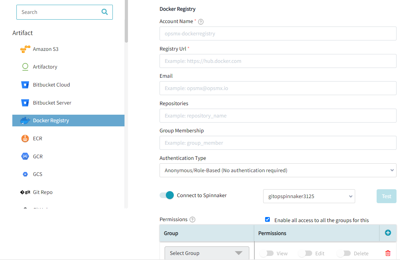400x260 pixels.
Task: Toggle the View permission switch
Action: coord(267,253)
